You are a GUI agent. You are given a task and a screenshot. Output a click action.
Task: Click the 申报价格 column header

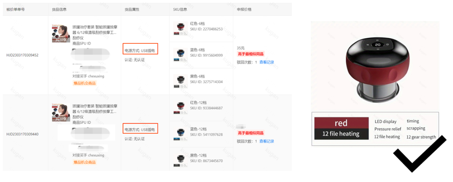pos(244,9)
